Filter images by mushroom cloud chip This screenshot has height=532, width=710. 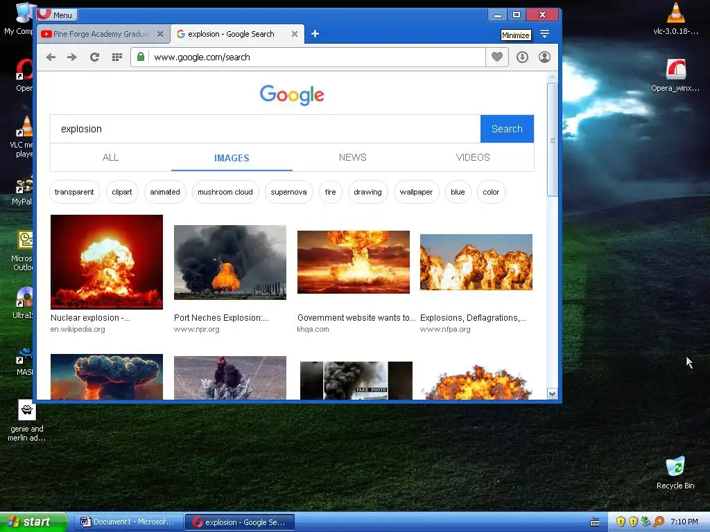225,192
